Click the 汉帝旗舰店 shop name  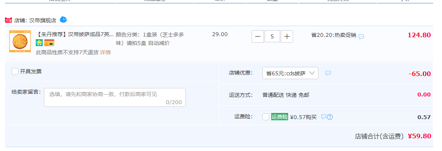pyautogui.click(x=43, y=20)
